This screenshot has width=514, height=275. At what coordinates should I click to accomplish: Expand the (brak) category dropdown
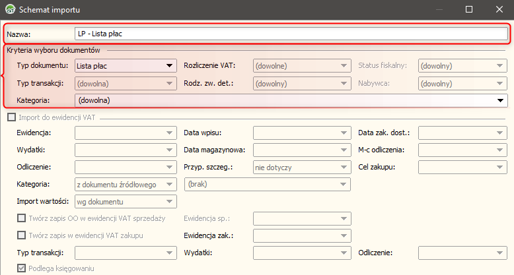(344, 185)
